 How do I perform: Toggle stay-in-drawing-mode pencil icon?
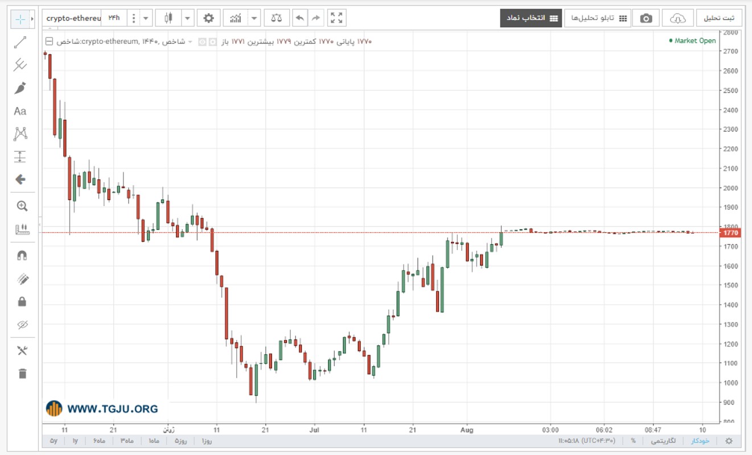point(22,279)
